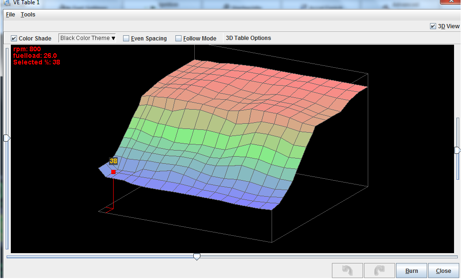Image resolution: width=463 pixels, height=279 pixels.
Task: Select the red selected-cell marker on the surface
Action: [113, 172]
